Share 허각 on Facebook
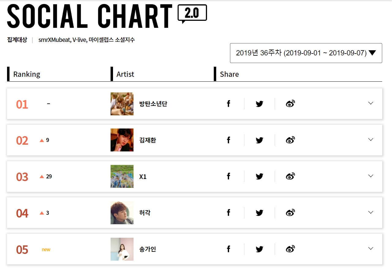This screenshot has height=268, width=392. point(228,213)
